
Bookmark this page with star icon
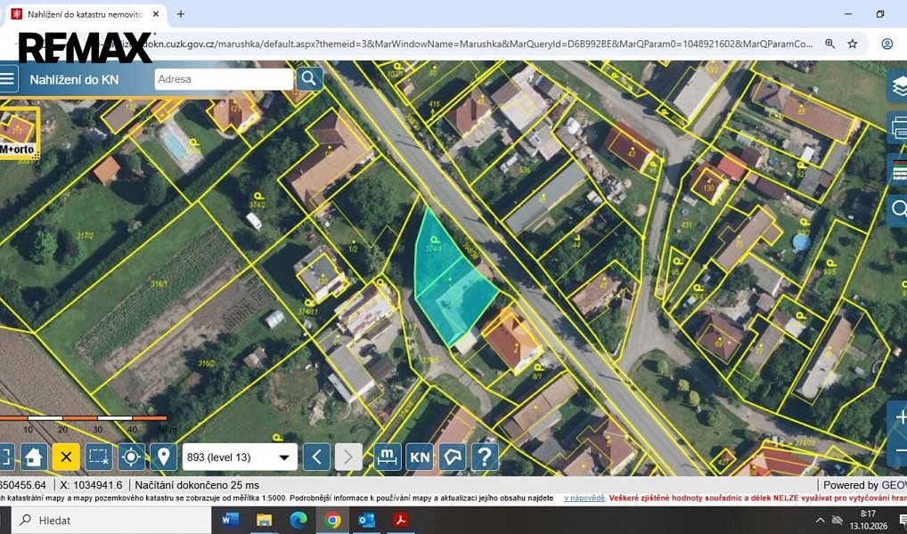click(x=853, y=44)
